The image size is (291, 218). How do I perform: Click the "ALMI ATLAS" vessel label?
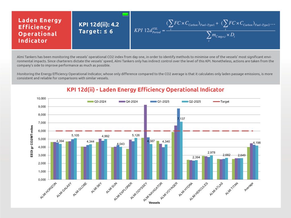pyautogui.click(x=216, y=189)
